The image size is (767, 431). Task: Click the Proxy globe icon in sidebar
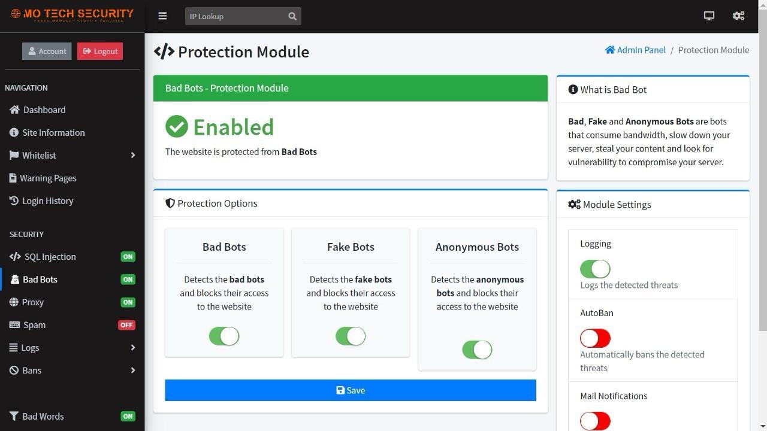tap(14, 302)
